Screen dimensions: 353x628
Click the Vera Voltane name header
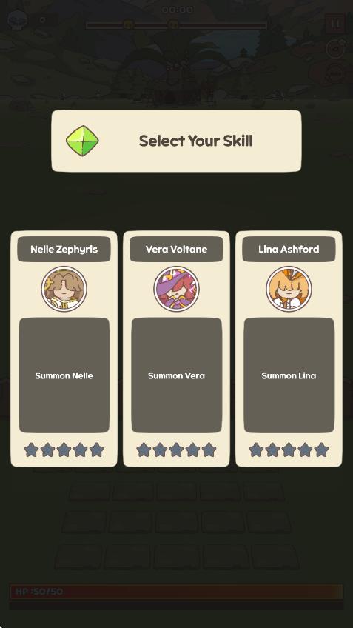click(176, 249)
